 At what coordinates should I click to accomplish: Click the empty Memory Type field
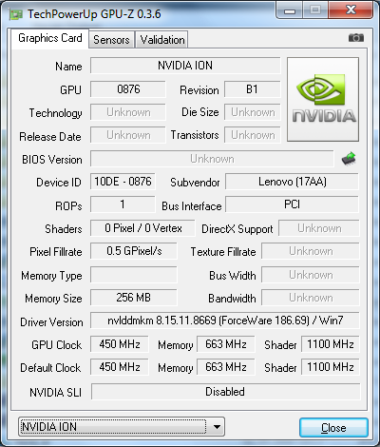(x=134, y=275)
